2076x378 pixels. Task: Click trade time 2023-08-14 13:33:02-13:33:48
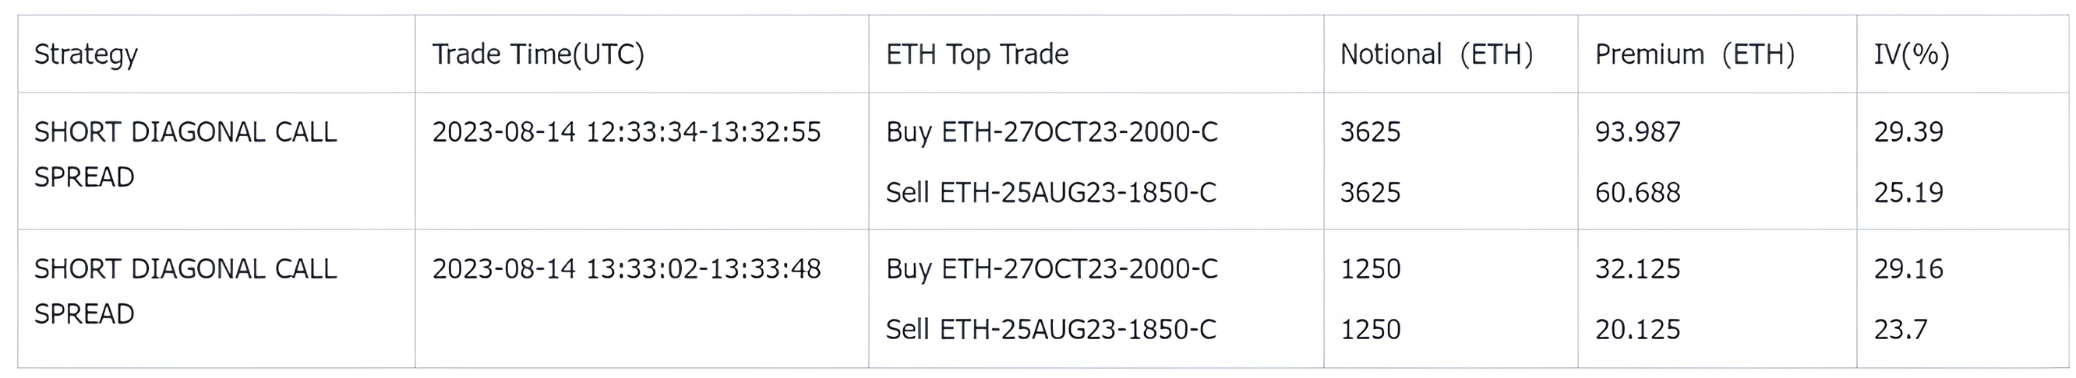tap(627, 268)
